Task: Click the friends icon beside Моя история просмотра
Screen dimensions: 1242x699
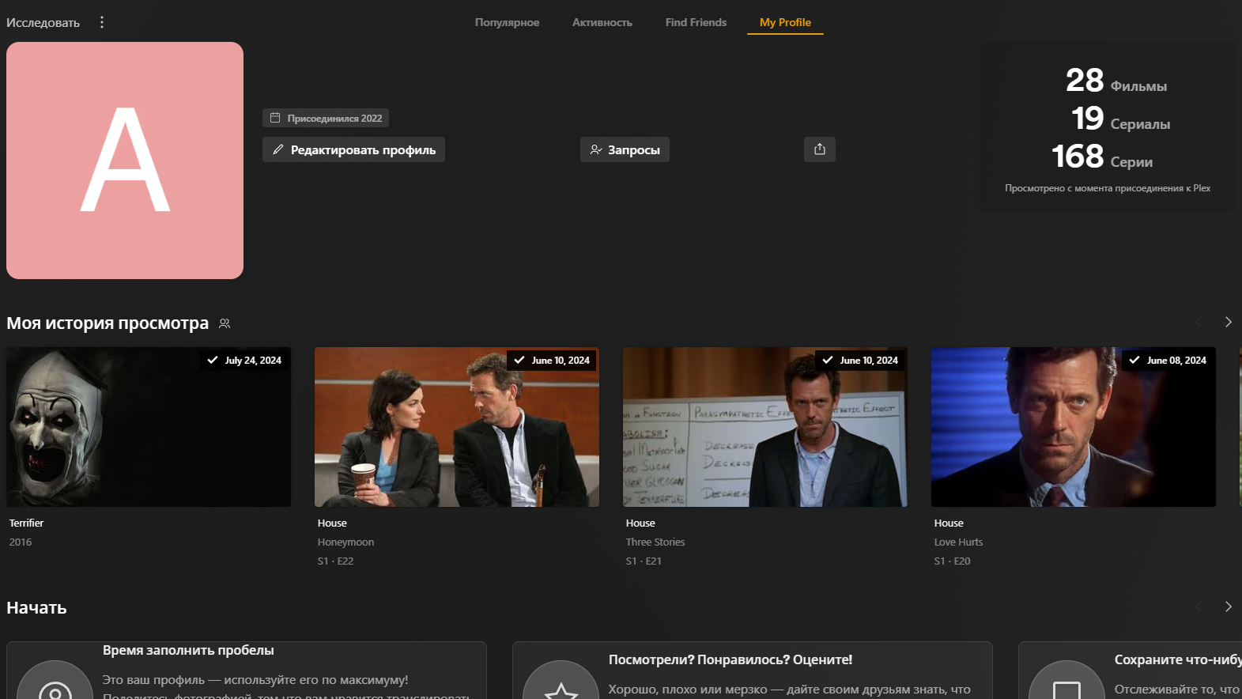Action: tap(225, 323)
